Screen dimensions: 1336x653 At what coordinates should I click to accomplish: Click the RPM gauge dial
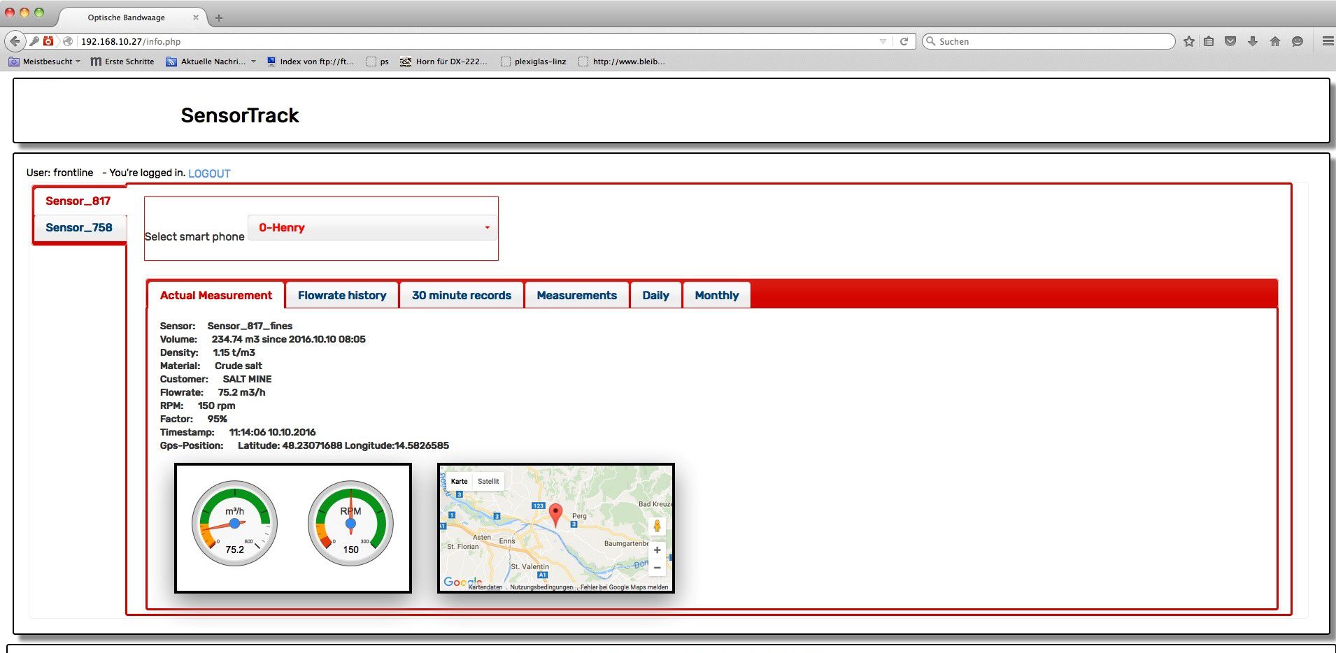(350, 523)
